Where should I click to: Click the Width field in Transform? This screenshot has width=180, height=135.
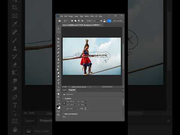[72, 102]
